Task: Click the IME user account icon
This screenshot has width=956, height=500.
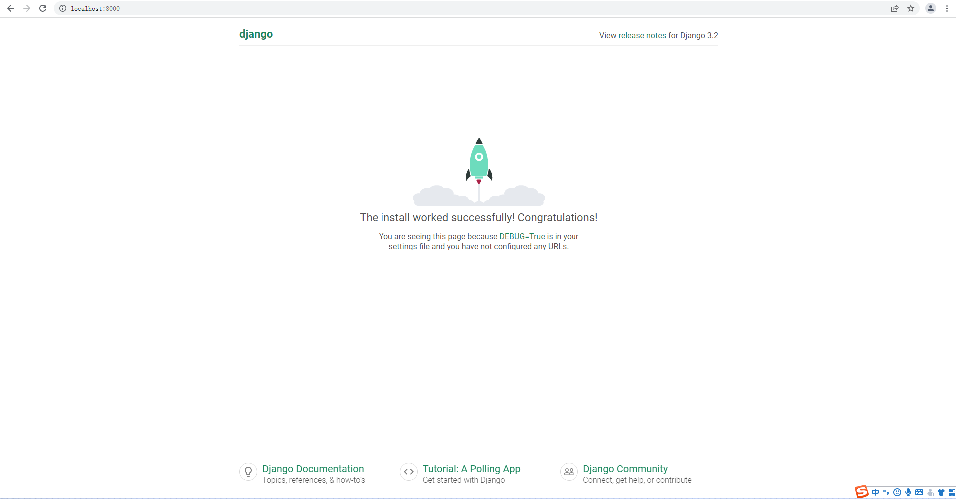Action: click(x=930, y=492)
